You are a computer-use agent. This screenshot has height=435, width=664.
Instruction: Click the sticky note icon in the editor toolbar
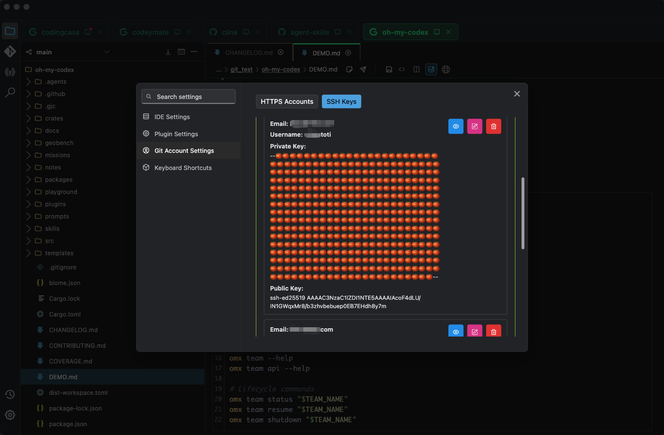349,70
